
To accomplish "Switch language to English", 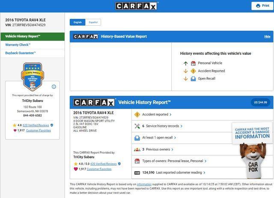I will (77, 22).
